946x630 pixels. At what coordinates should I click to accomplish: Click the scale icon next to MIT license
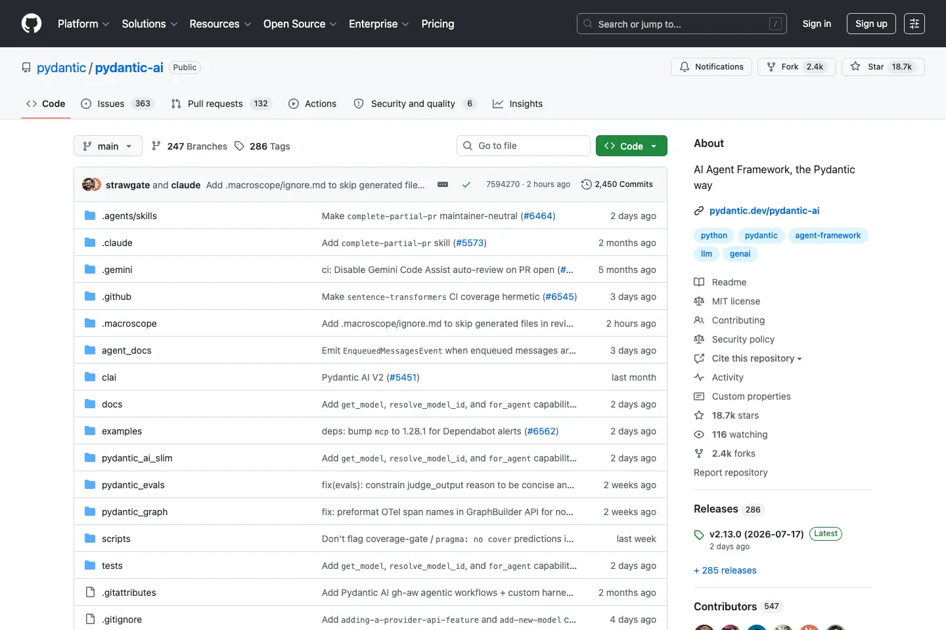[699, 301]
